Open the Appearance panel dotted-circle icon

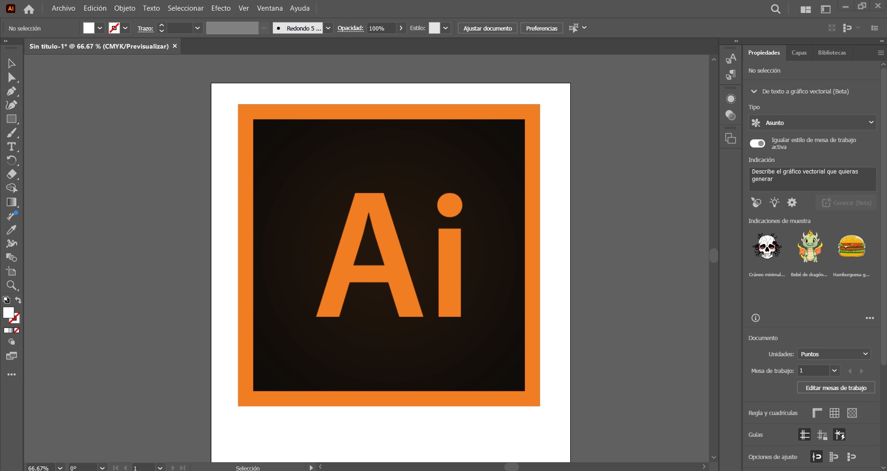[x=731, y=99]
